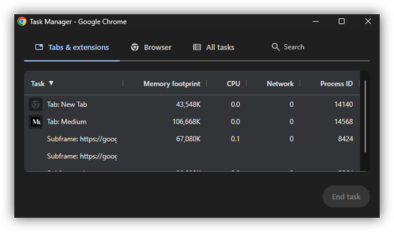Sort by Network column header
This screenshot has height=232, width=394.
[x=280, y=84]
